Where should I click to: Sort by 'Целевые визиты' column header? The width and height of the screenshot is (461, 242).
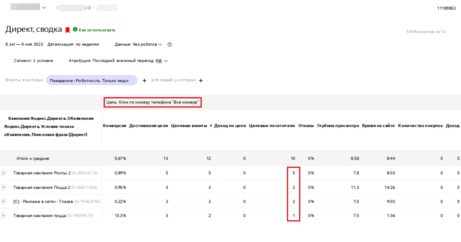[x=189, y=126]
